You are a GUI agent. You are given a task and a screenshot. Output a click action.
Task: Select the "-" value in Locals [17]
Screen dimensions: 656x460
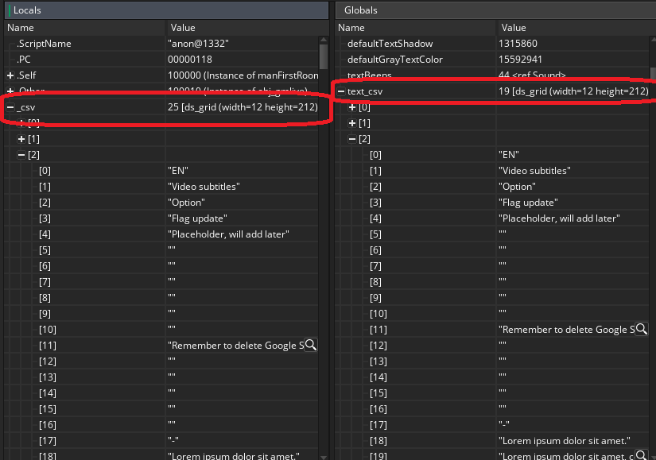tap(173, 440)
